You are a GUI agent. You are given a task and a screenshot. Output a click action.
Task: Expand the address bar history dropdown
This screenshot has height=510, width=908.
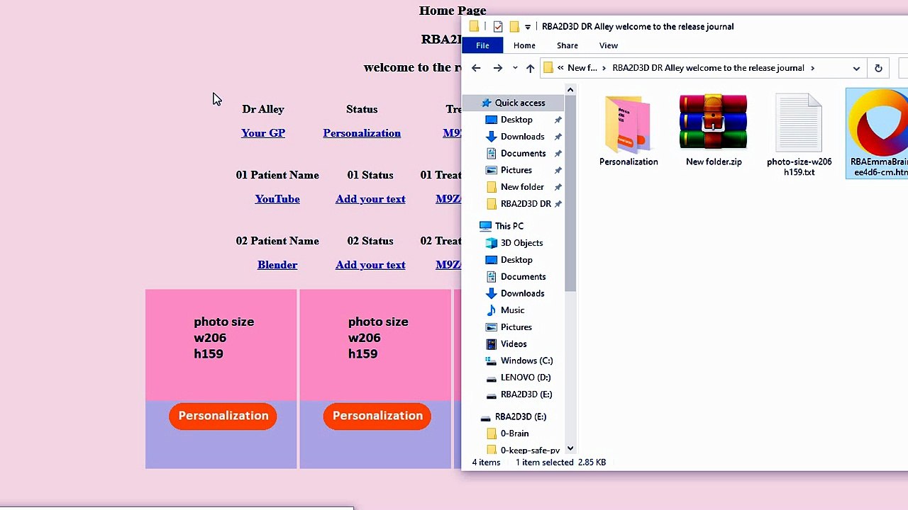856,68
